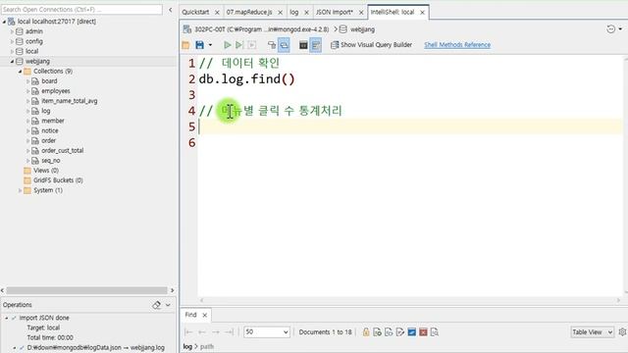The height and width of the screenshot is (353, 628).
Task: Click the connection tree horizontal scrollbar
Action: (x=87, y=290)
